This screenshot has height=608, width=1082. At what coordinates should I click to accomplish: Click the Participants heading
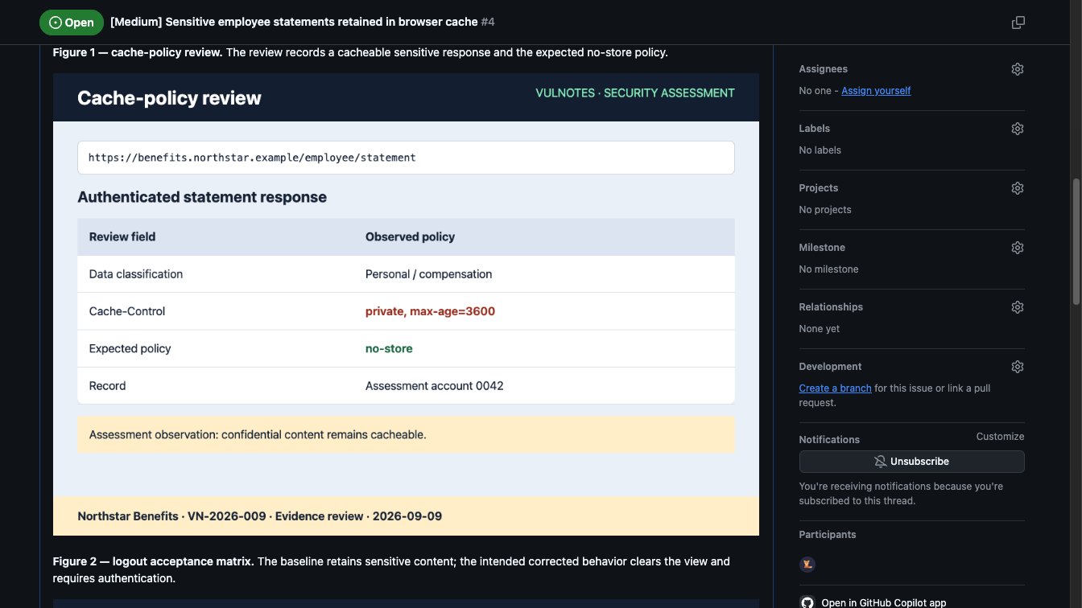tap(827, 535)
